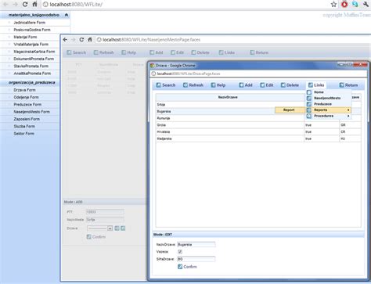This screenshot has width=371, height=284.
Task: Click the NazivDrzave input field
Action: [x=196, y=245]
